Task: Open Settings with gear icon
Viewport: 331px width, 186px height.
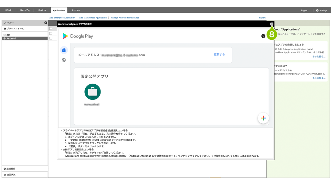Action: click(x=321, y=10)
